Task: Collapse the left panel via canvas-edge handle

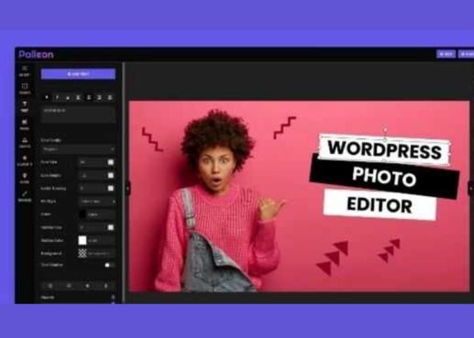Action: point(127,189)
